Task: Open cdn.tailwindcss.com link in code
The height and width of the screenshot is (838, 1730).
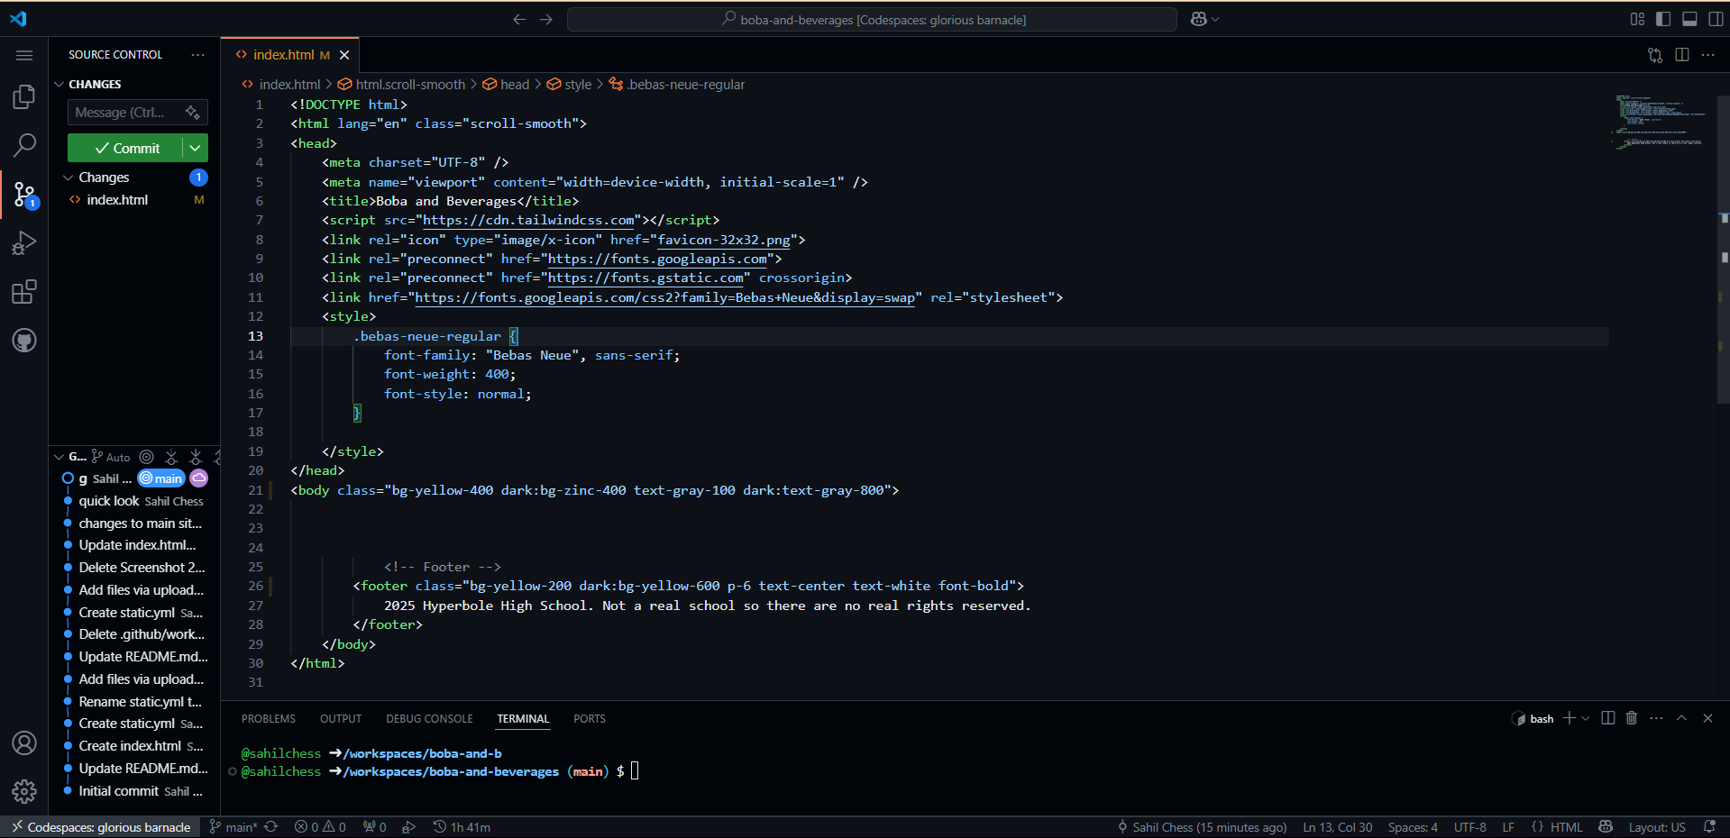Action: (x=528, y=220)
